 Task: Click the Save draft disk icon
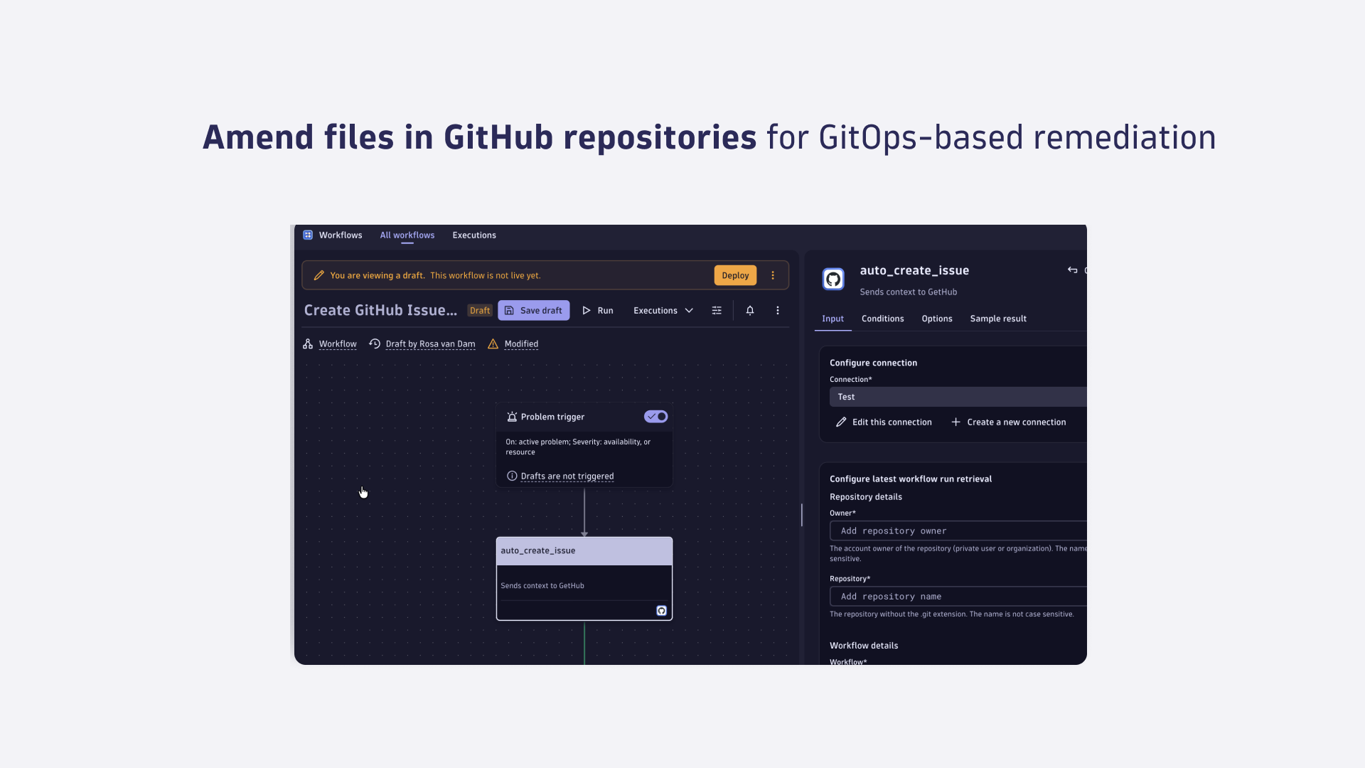[509, 310]
